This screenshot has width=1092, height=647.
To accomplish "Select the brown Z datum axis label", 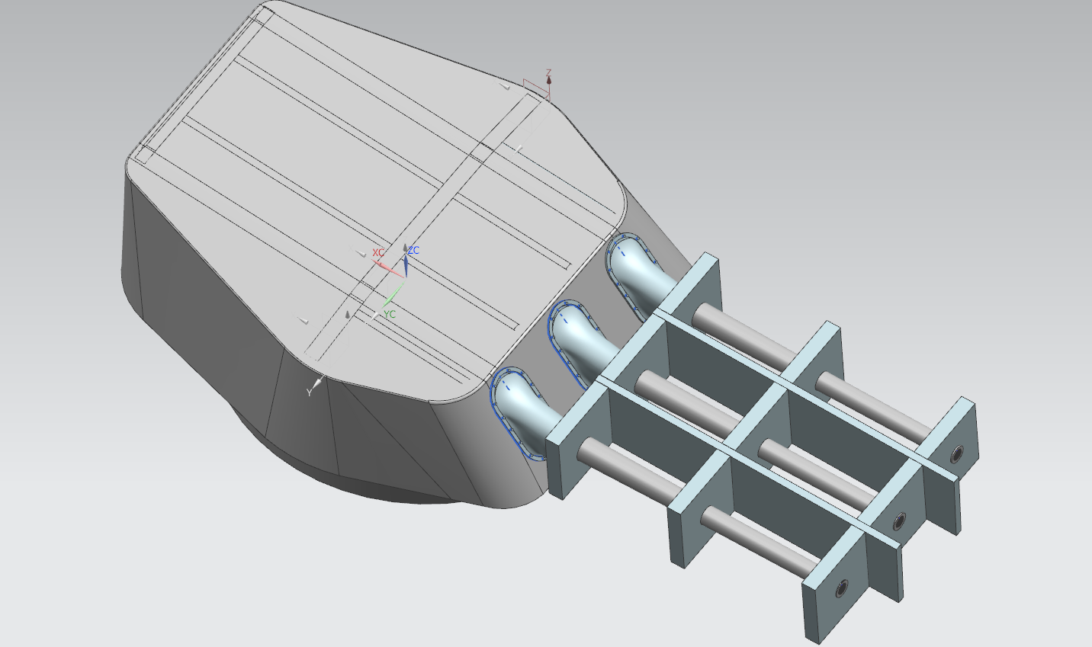I will (548, 73).
